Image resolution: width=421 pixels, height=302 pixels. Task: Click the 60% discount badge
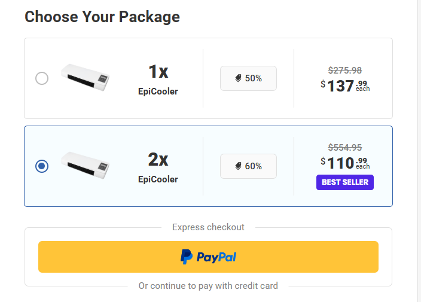pos(248,166)
